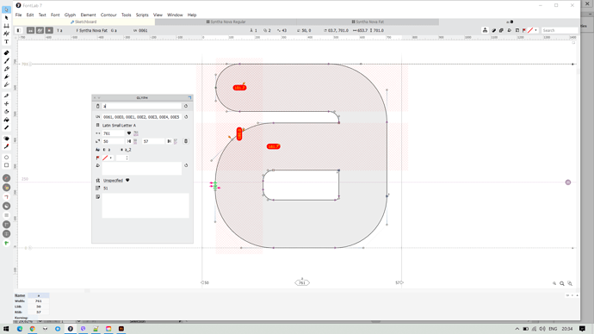Open the Scripts menu

click(142, 15)
